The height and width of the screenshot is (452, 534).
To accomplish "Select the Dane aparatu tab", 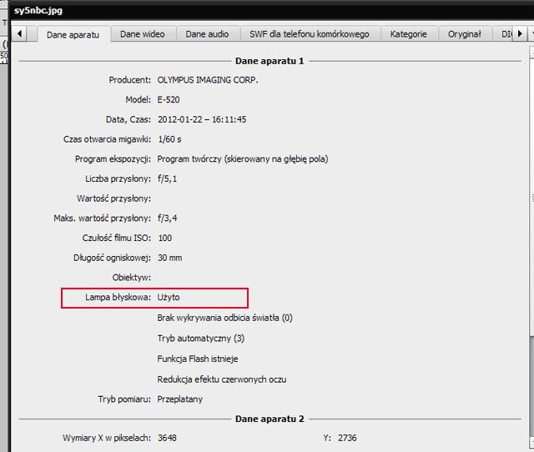I will click(73, 35).
